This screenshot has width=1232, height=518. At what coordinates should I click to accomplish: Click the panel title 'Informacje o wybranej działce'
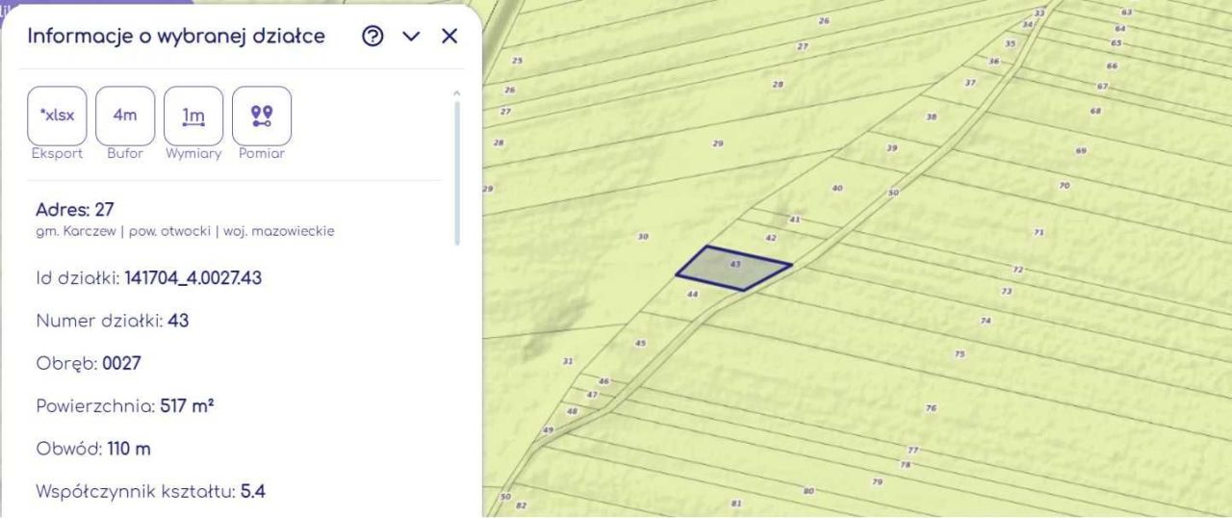point(176,37)
